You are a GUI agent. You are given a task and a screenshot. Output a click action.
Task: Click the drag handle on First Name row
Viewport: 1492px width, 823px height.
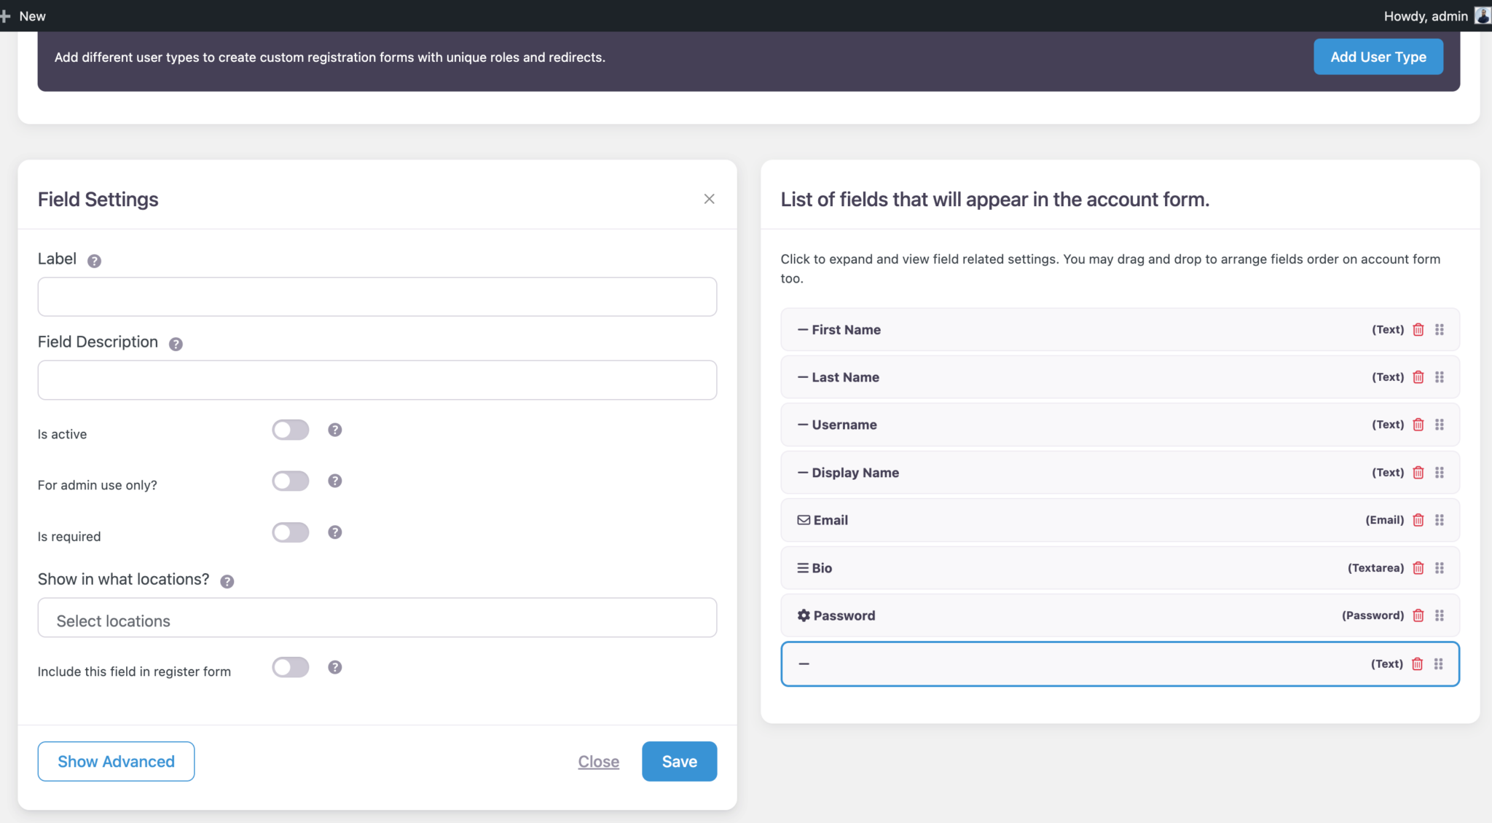(x=1440, y=330)
